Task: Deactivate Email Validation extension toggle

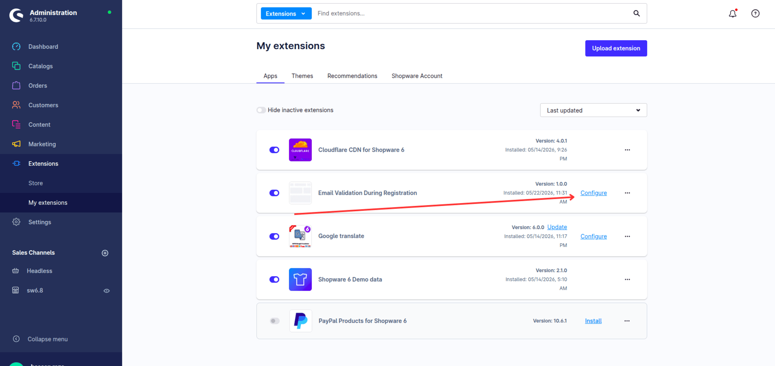Action: point(274,193)
